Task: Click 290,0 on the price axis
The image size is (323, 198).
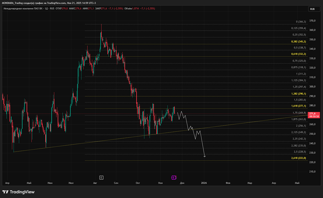Action: click(x=312, y=96)
